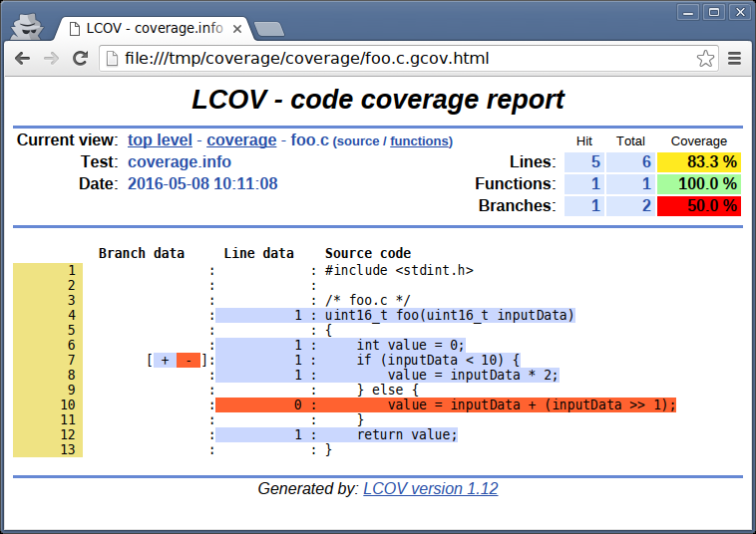Click the 'int value = 0;' source line
Viewport: 756px width, 534px height.
(x=410, y=346)
